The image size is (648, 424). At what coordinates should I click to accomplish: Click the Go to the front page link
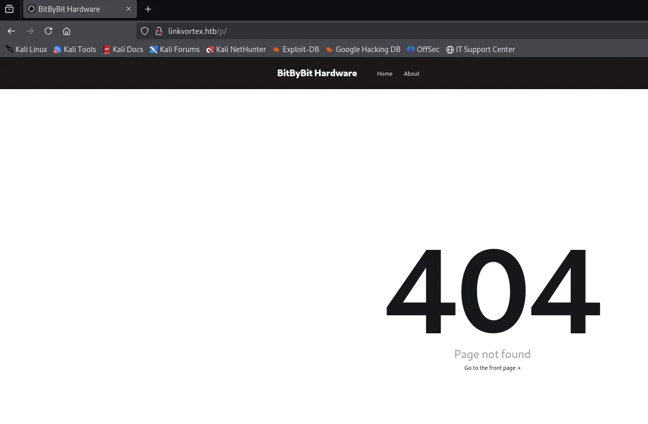coord(492,368)
